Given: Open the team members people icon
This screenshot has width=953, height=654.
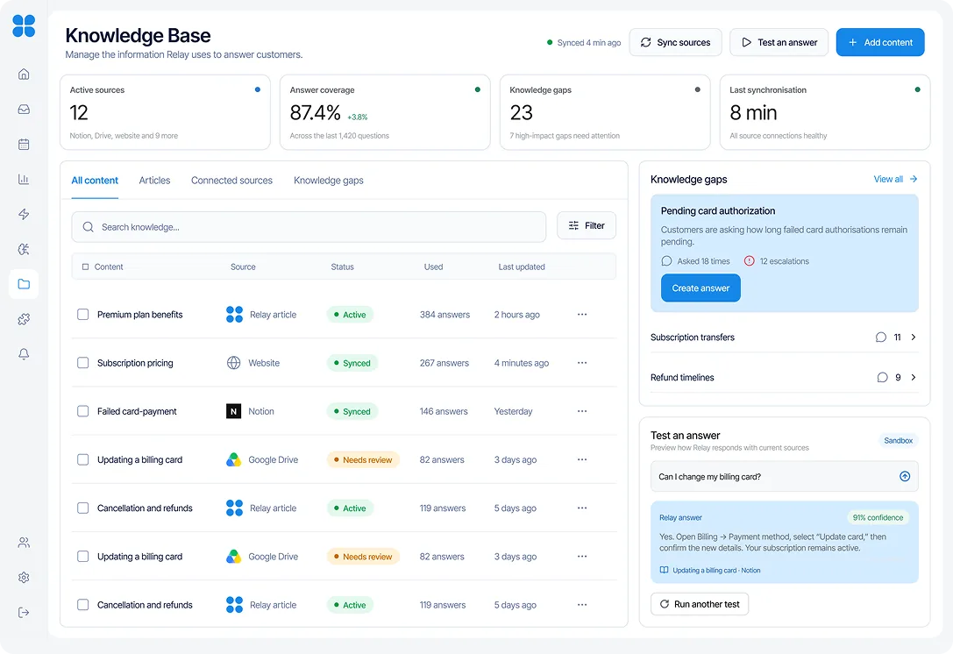Looking at the screenshot, I should pyautogui.click(x=24, y=543).
